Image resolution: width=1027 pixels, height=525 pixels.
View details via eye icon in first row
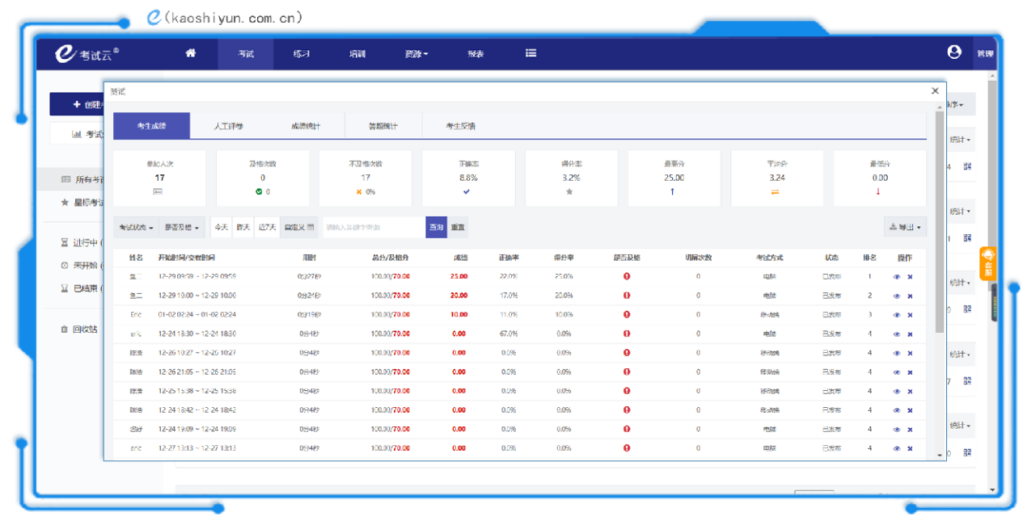pos(897,276)
